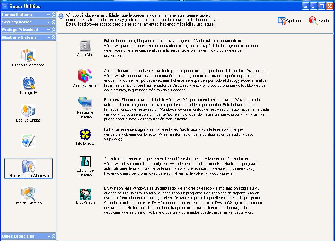
Task: Open the Dr. Watson icon
Action: 85,194
